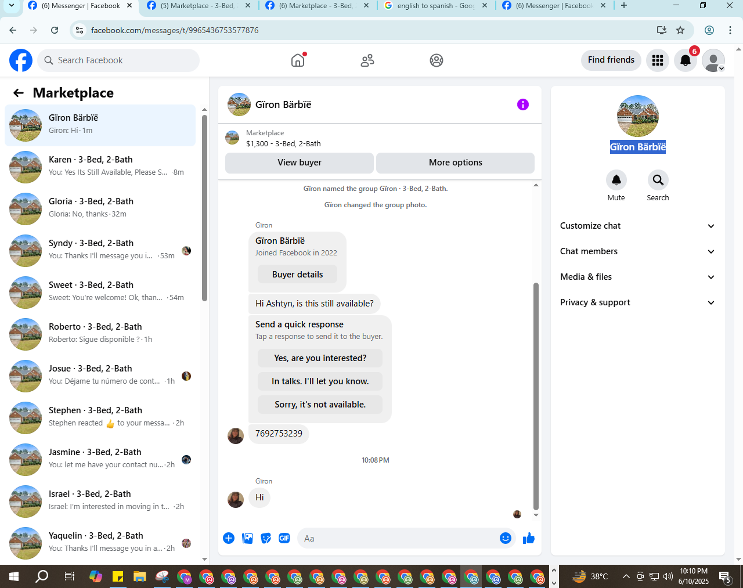Click Gïron Bärbïë profile photo in right panel
The width and height of the screenshot is (743, 588).
pyautogui.click(x=638, y=116)
